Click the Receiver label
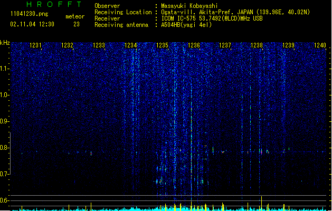 pyautogui.click(x=107, y=18)
